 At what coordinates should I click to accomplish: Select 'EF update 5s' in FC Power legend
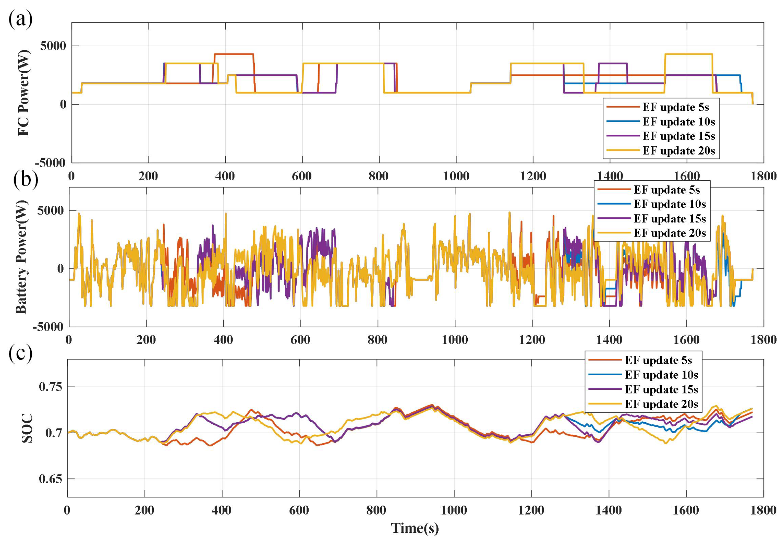[x=675, y=107]
